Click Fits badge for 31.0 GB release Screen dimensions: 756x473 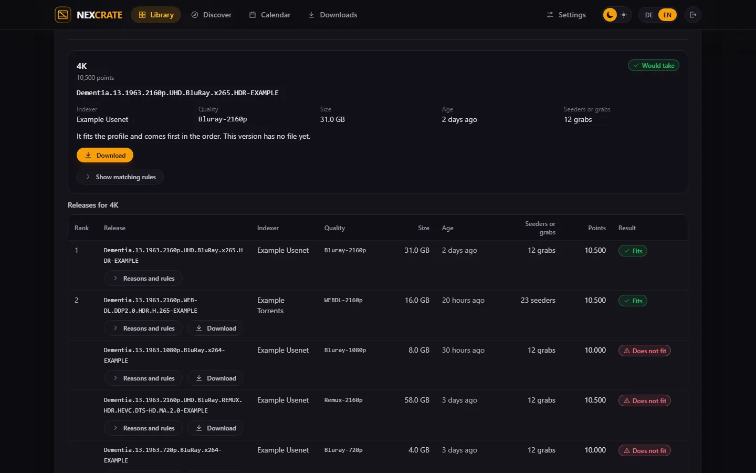click(633, 251)
